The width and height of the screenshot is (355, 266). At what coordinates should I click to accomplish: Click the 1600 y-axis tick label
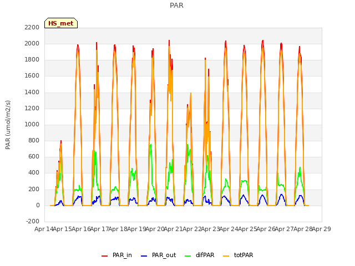tap(32, 76)
